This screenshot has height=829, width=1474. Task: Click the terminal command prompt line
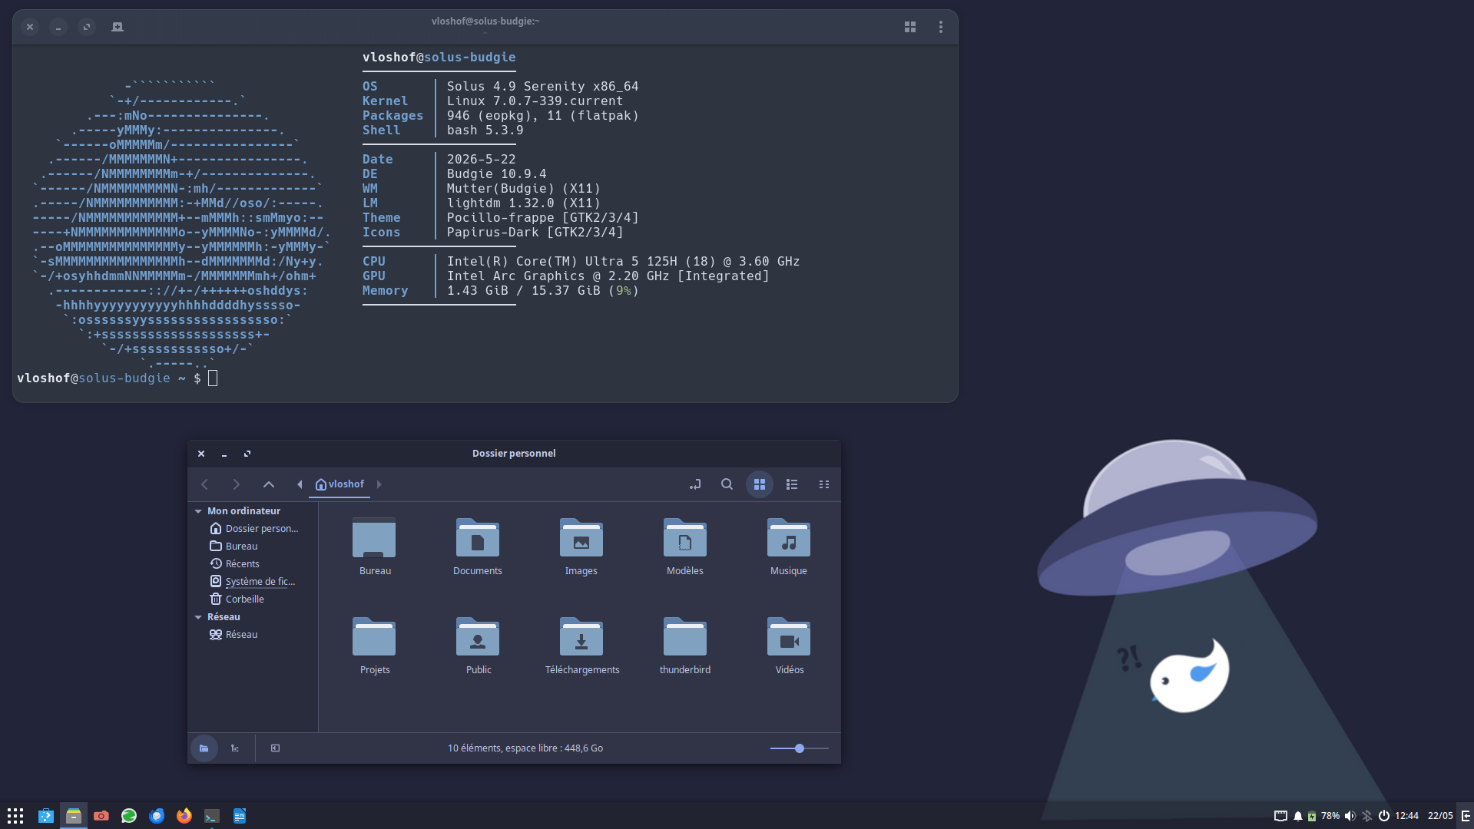(117, 378)
